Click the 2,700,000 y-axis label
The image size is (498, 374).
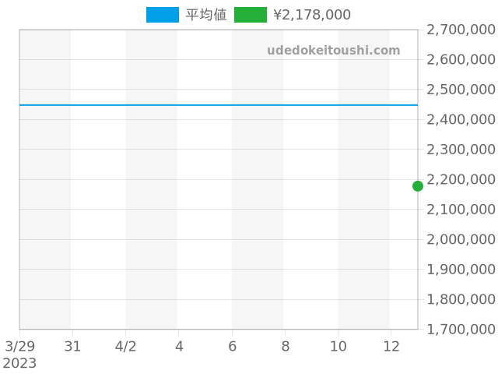461,30
